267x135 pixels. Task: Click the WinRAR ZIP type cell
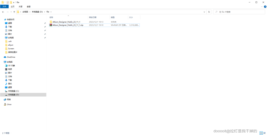[119, 25]
